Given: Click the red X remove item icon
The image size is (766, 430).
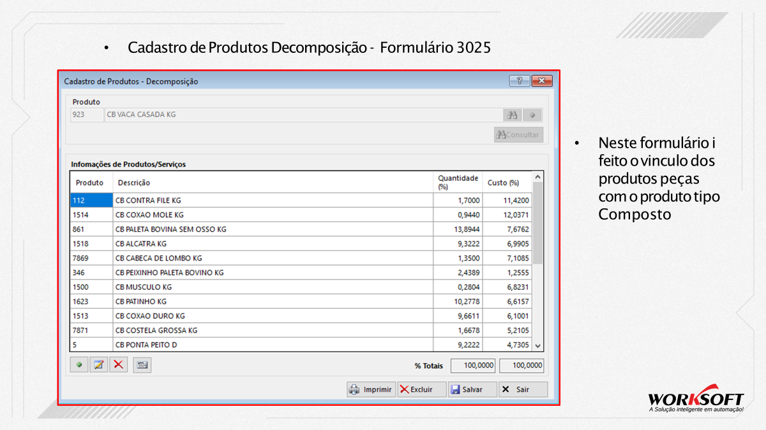Looking at the screenshot, I should (118, 365).
